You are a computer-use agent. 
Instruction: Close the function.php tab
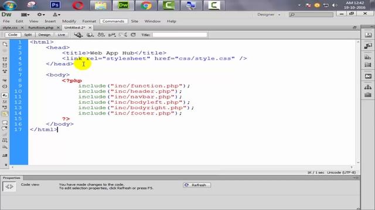(58, 27)
